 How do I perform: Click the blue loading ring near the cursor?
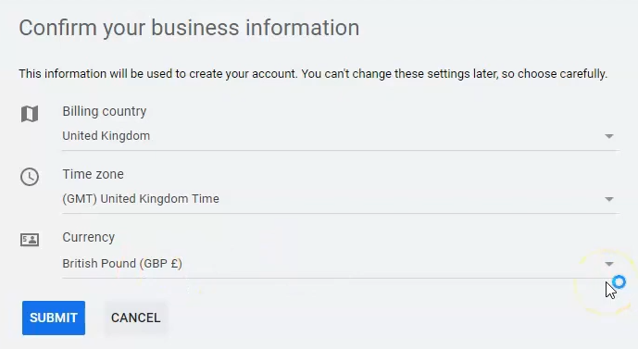[619, 281]
